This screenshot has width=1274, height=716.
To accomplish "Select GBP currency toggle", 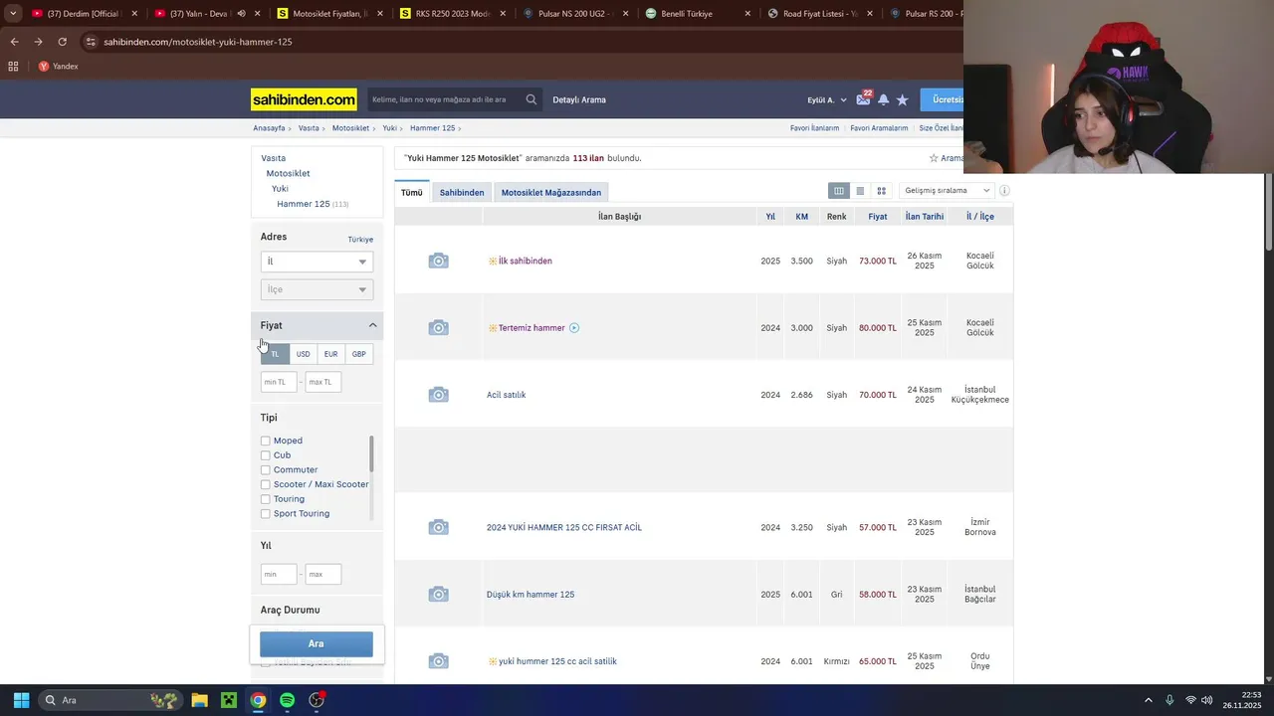I will tap(358, 354).
